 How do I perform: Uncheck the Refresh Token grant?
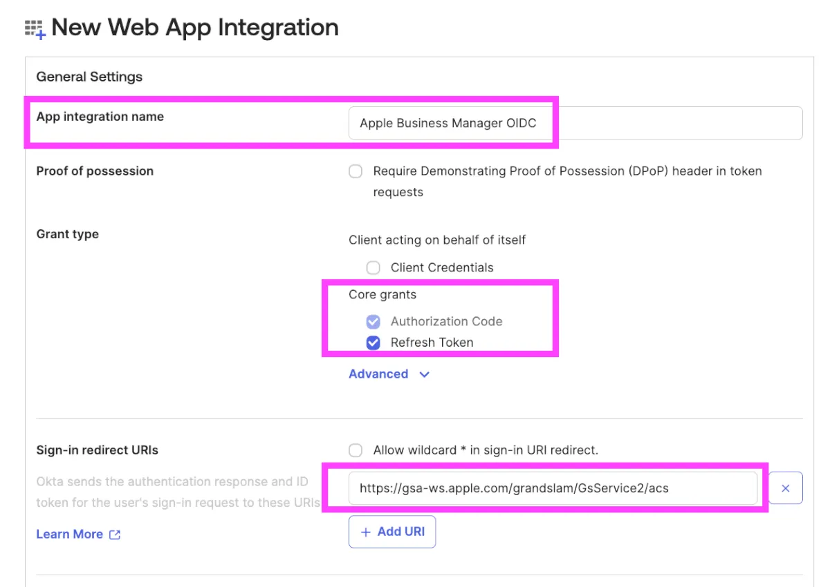(373, 343)
